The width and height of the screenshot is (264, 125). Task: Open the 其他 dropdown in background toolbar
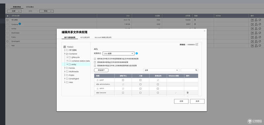tap(47, 11)
